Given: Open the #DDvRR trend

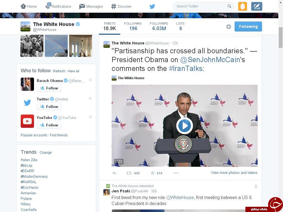Looking at the screenshot, I should click(27, 171).
